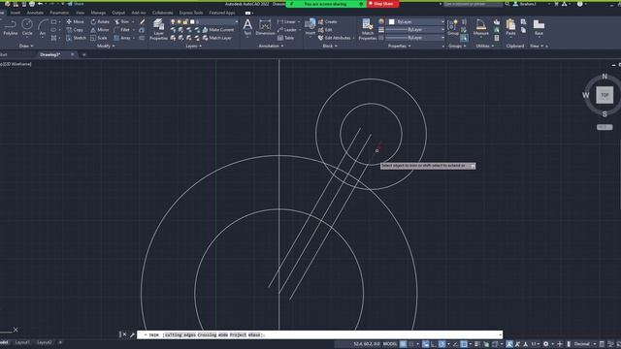Click the Fillet tool
The height and width of the screenshot is (349, 621).
click(121, 30)
